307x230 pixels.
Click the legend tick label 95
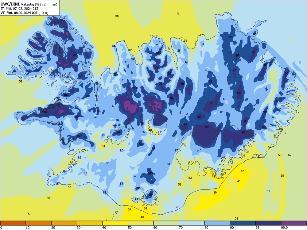point(257,228)
